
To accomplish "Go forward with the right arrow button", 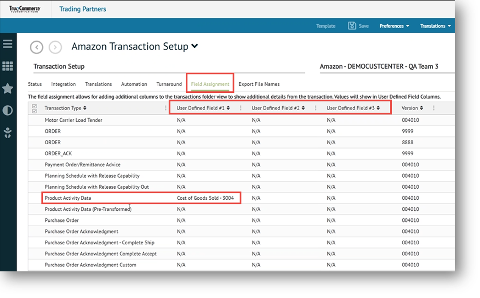I will click(55, 47).
